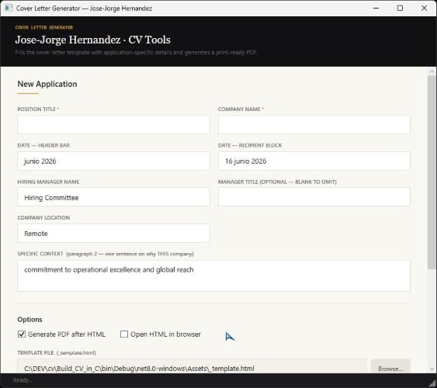Viewport: 437px width, 388px height.
Task: Minimize the Cover Letter Generator window
Action: coord(376,8)
